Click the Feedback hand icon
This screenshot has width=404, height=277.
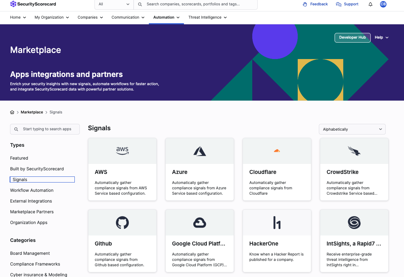305,4
